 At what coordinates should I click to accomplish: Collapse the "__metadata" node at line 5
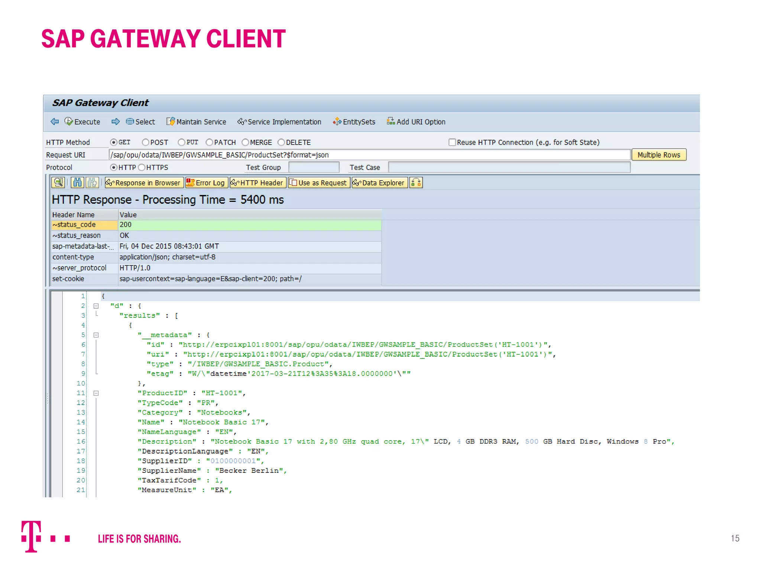click(96, 335)
